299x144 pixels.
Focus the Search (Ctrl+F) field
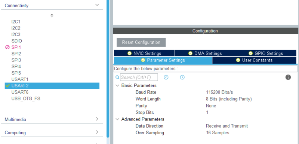[x=139, y=78]
